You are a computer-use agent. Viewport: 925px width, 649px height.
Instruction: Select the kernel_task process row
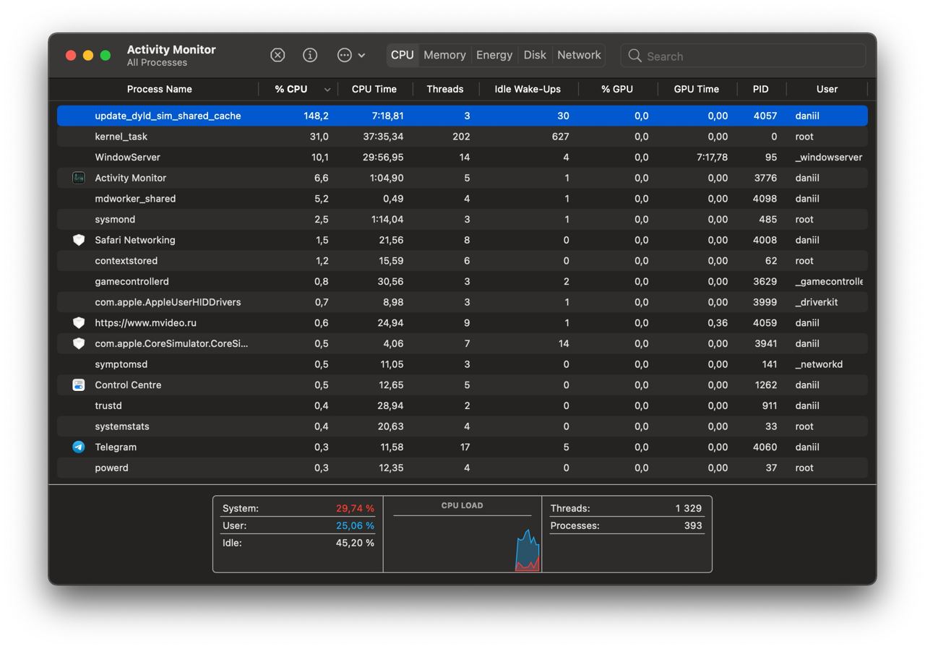point(462,137)
